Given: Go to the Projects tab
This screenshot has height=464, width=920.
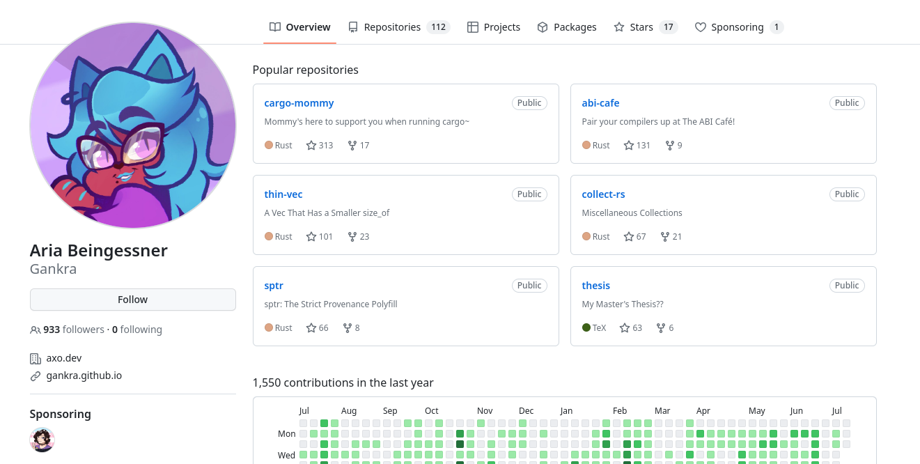Looking at the screenshot, I should coord(494,27).
